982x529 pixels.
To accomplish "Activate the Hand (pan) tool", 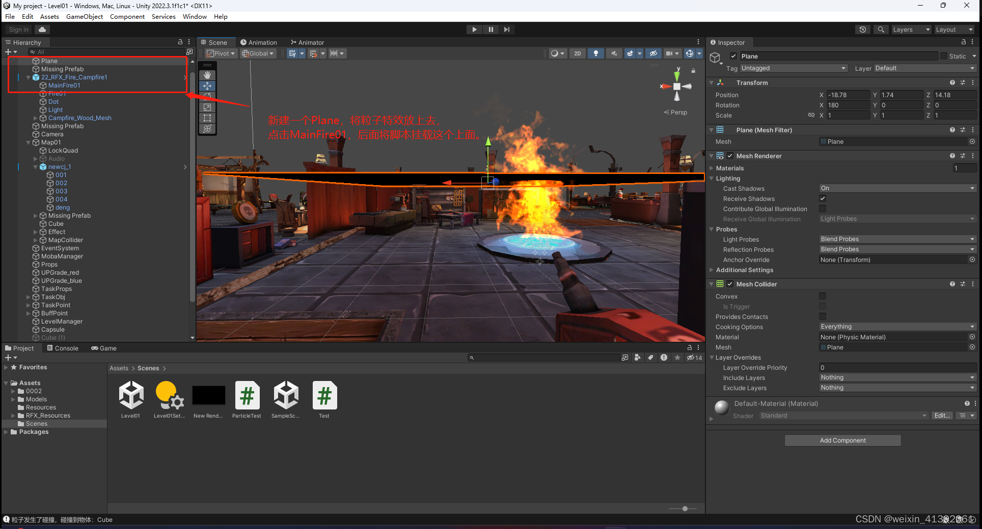I will (207, 75).
